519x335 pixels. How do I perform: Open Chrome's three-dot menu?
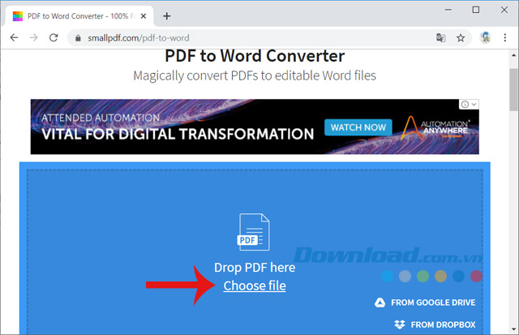[506, 37]
